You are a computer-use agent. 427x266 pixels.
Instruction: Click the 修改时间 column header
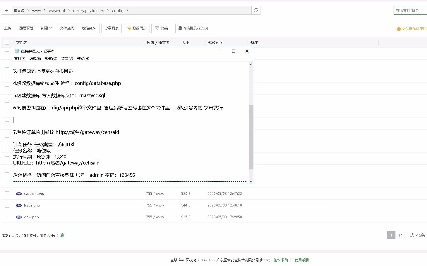pyautogui.click(x=215, y=43)
